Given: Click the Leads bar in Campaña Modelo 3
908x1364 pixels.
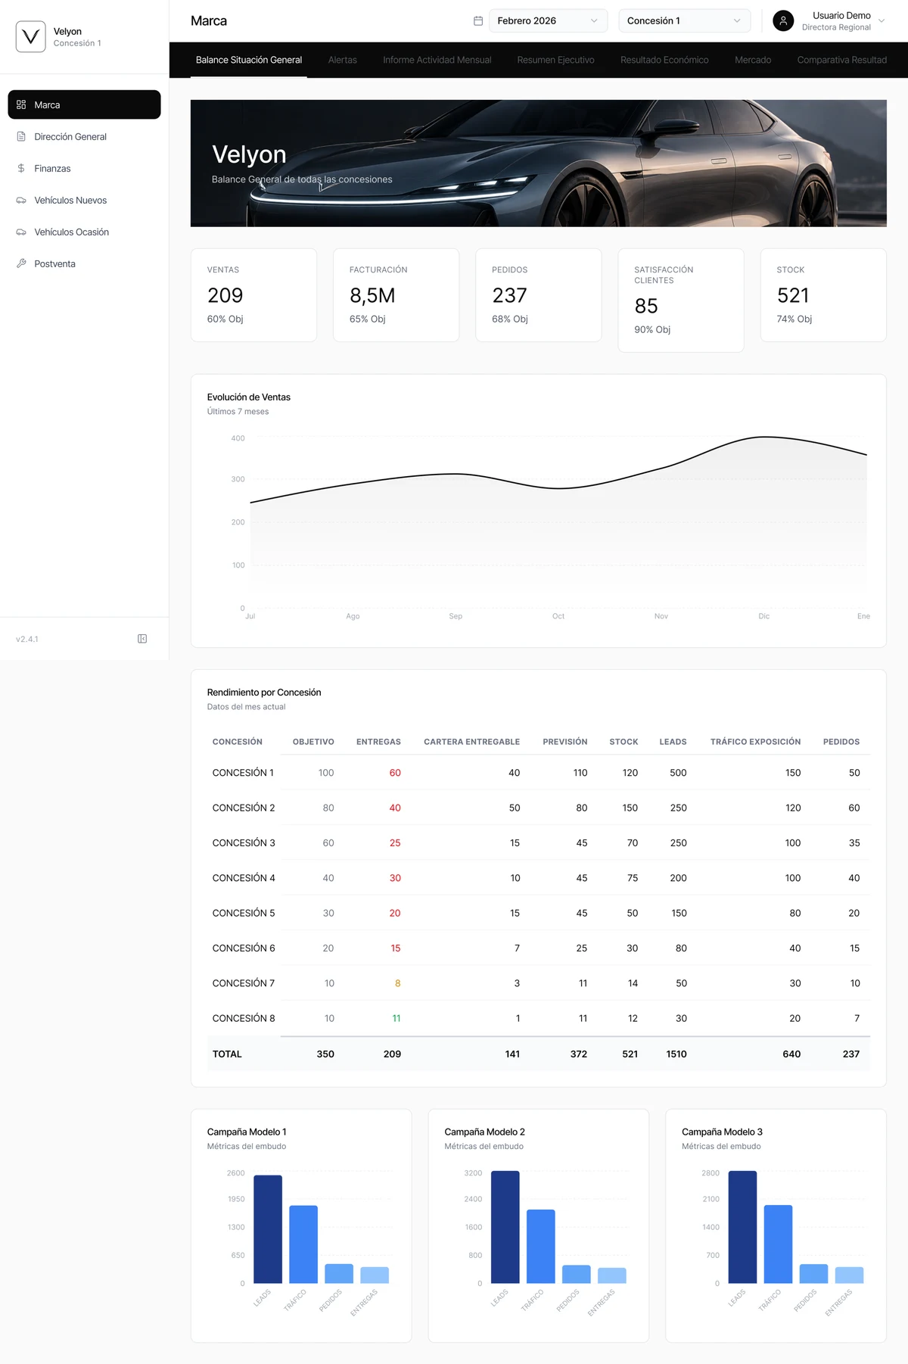Looking at the screenshot, I should (x=742, y=1227).
